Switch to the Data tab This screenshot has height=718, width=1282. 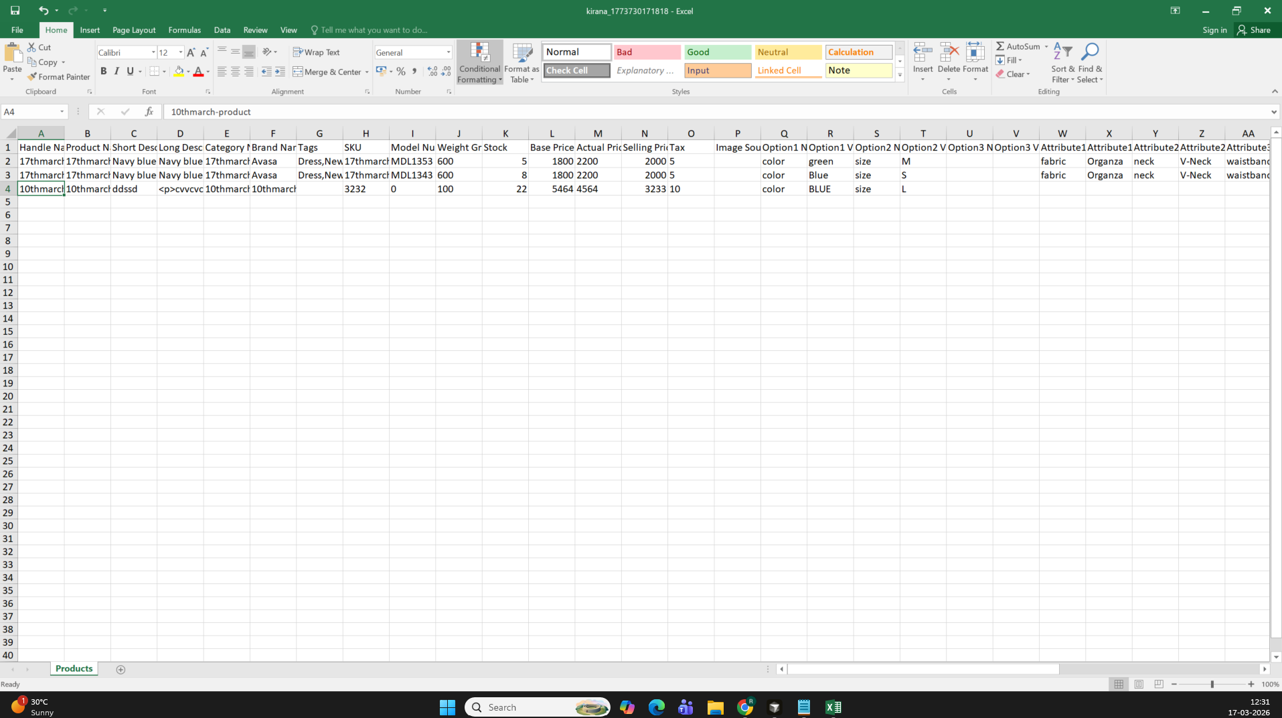222,30
